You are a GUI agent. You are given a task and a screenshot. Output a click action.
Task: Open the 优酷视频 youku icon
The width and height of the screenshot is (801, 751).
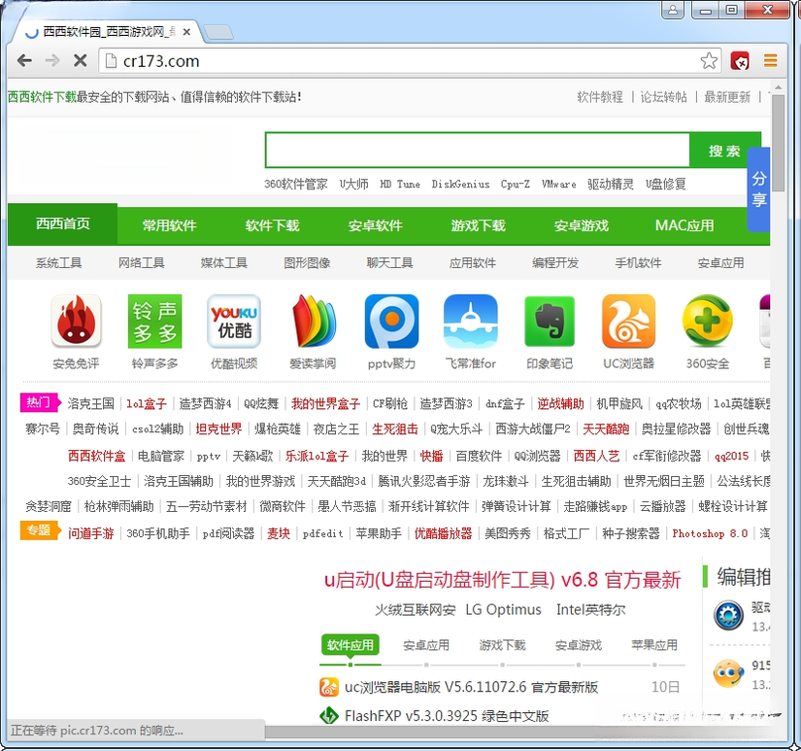[x=234, y=323]
